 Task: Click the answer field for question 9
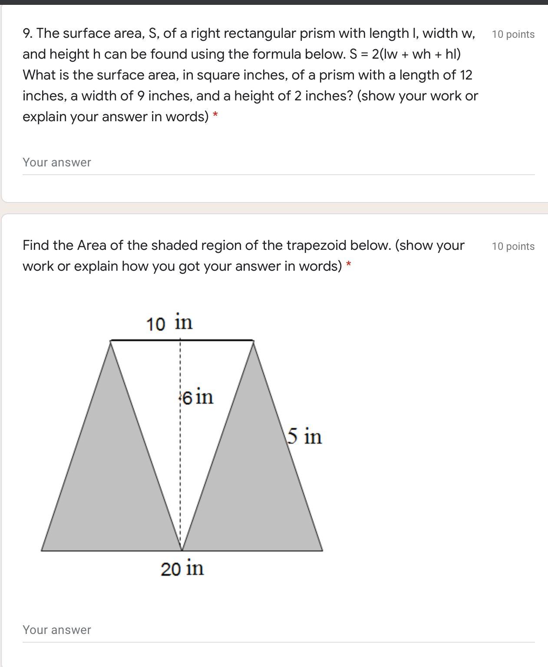click(x=278, y=163)
